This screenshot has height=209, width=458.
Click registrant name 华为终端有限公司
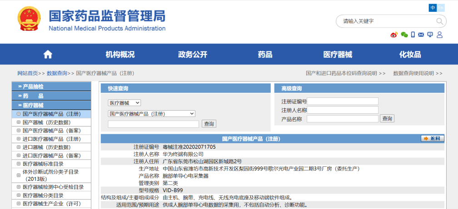(183, 154)
